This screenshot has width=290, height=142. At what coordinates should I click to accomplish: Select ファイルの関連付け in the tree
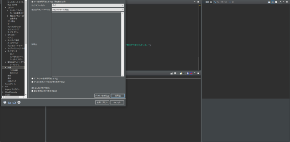[17, 13]
